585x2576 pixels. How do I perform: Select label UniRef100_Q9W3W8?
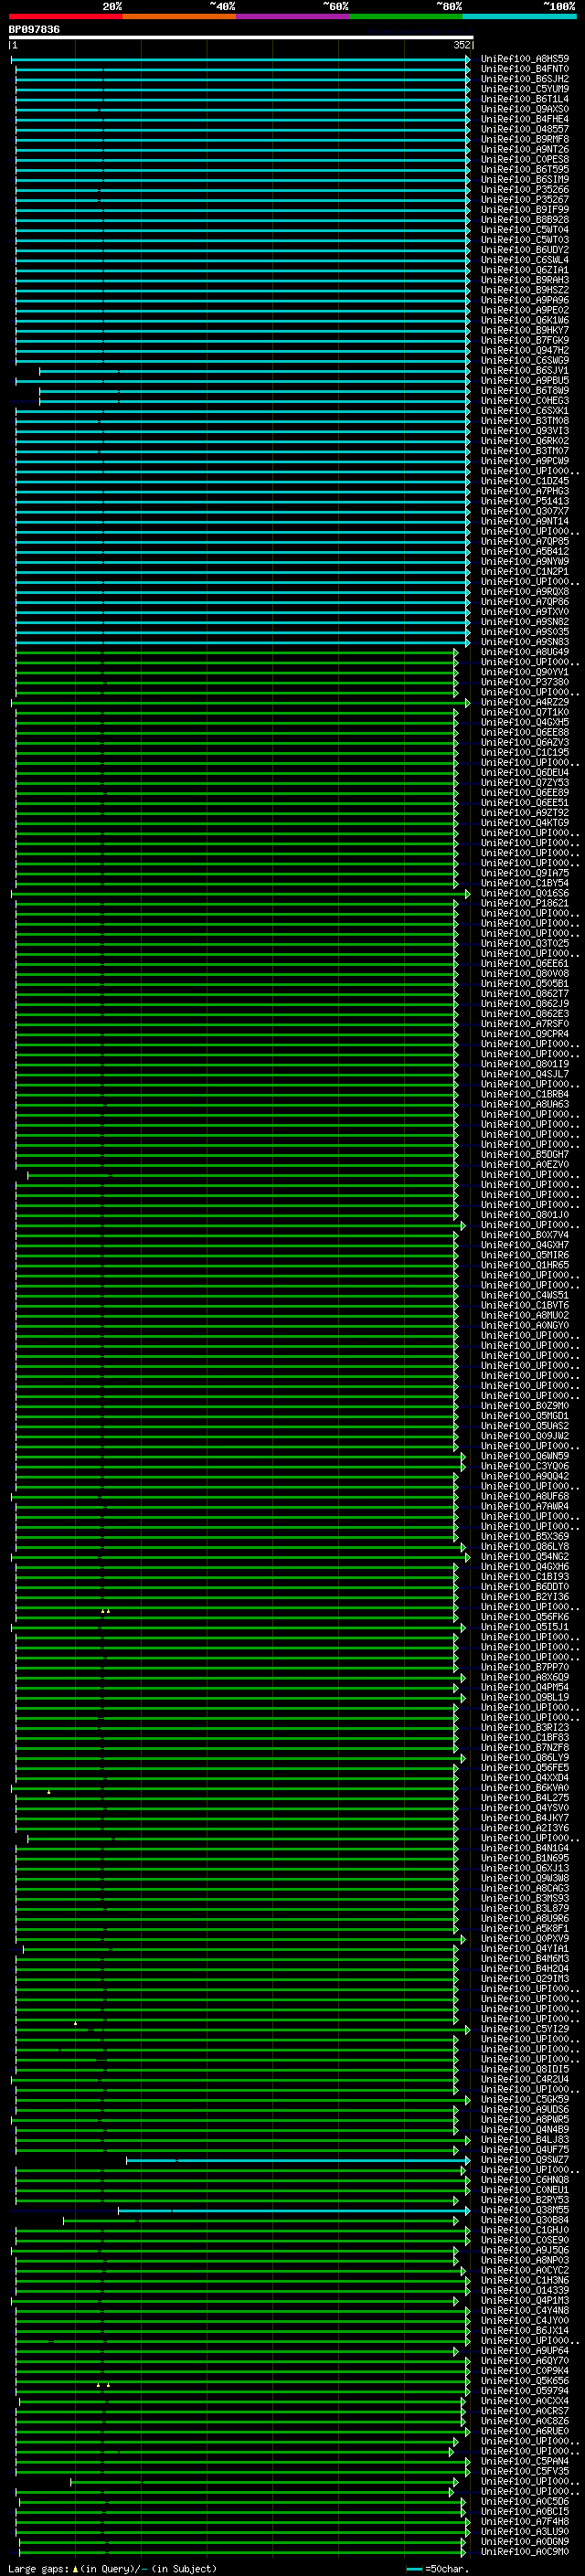pos(525,1878)
